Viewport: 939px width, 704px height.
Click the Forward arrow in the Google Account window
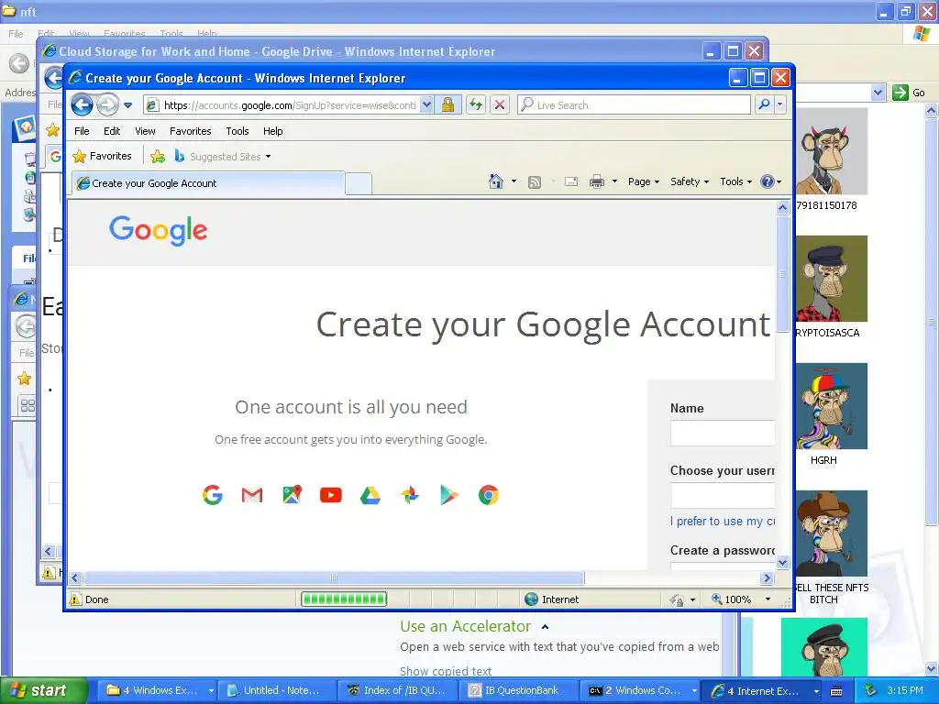108,105
